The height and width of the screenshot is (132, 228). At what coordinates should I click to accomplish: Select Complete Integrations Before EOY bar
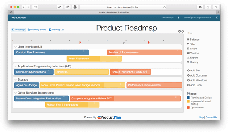pyautogui.click(x=125, y=98)
